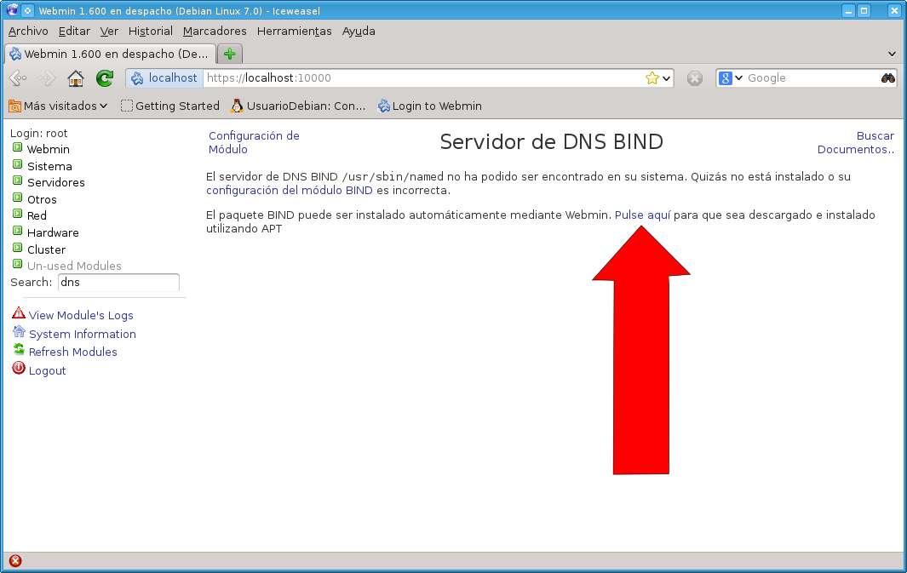The width and height of the screenshot is (907, 573).
Task: Open the Herramientas menu
Action: [x=294, y=31]
